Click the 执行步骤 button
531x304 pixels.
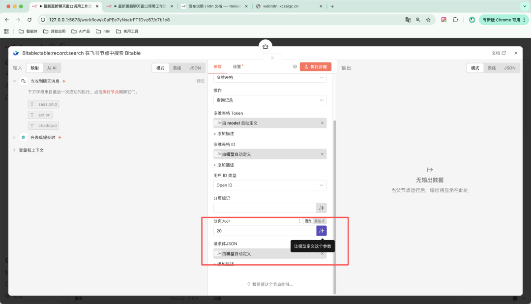316,67
